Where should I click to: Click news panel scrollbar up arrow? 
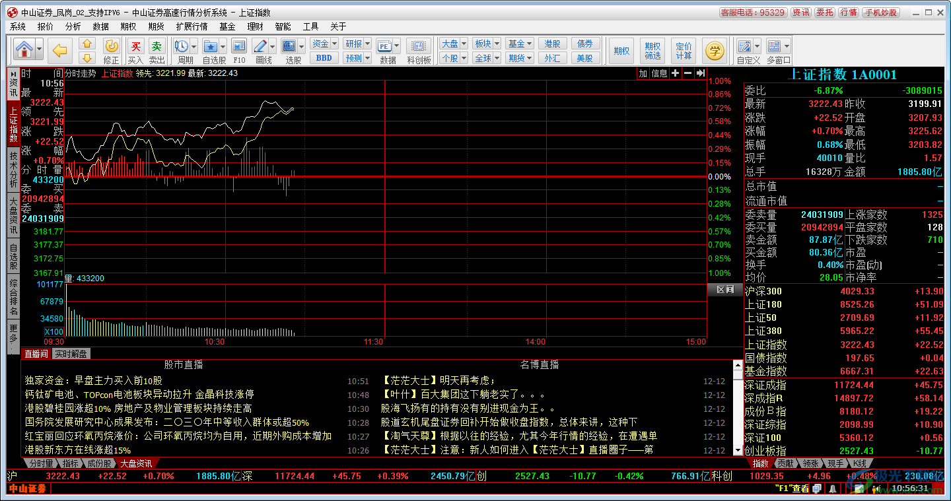click(738, 365)
